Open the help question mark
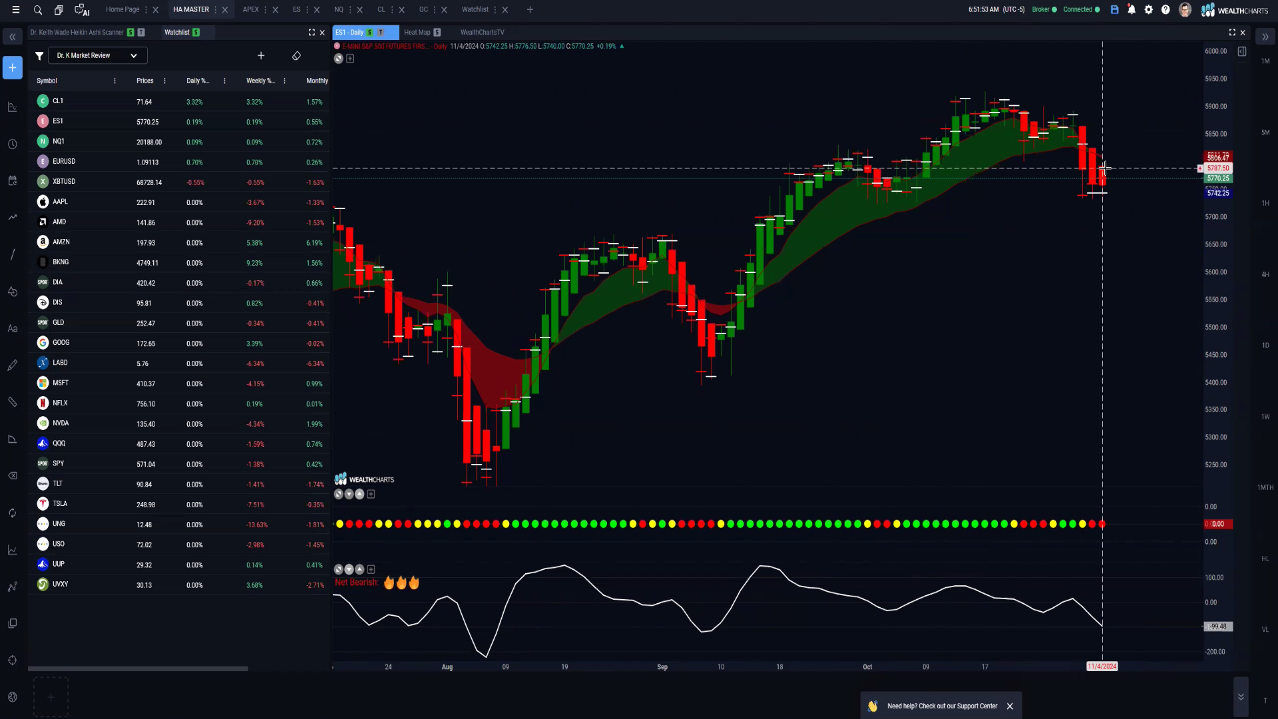The image size is (1278, 719). [x=1166, y=10]
